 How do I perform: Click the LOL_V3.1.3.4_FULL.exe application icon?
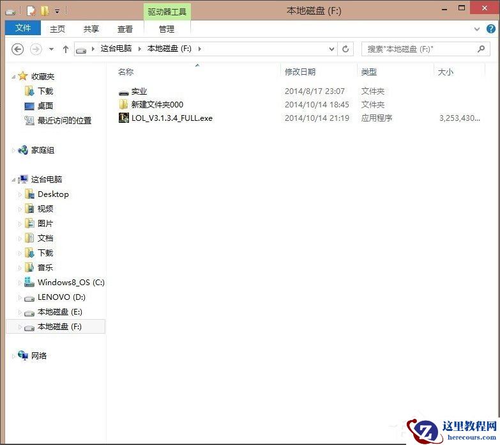pos(123,118)
